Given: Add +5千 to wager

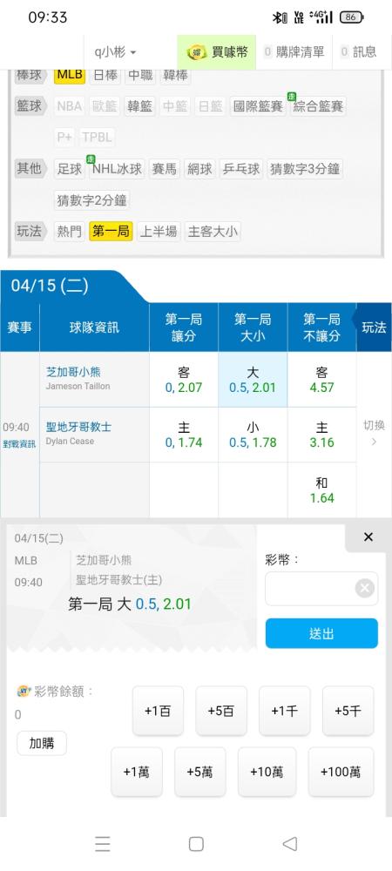Looking at the screenshot, I should tap(348, 711).
